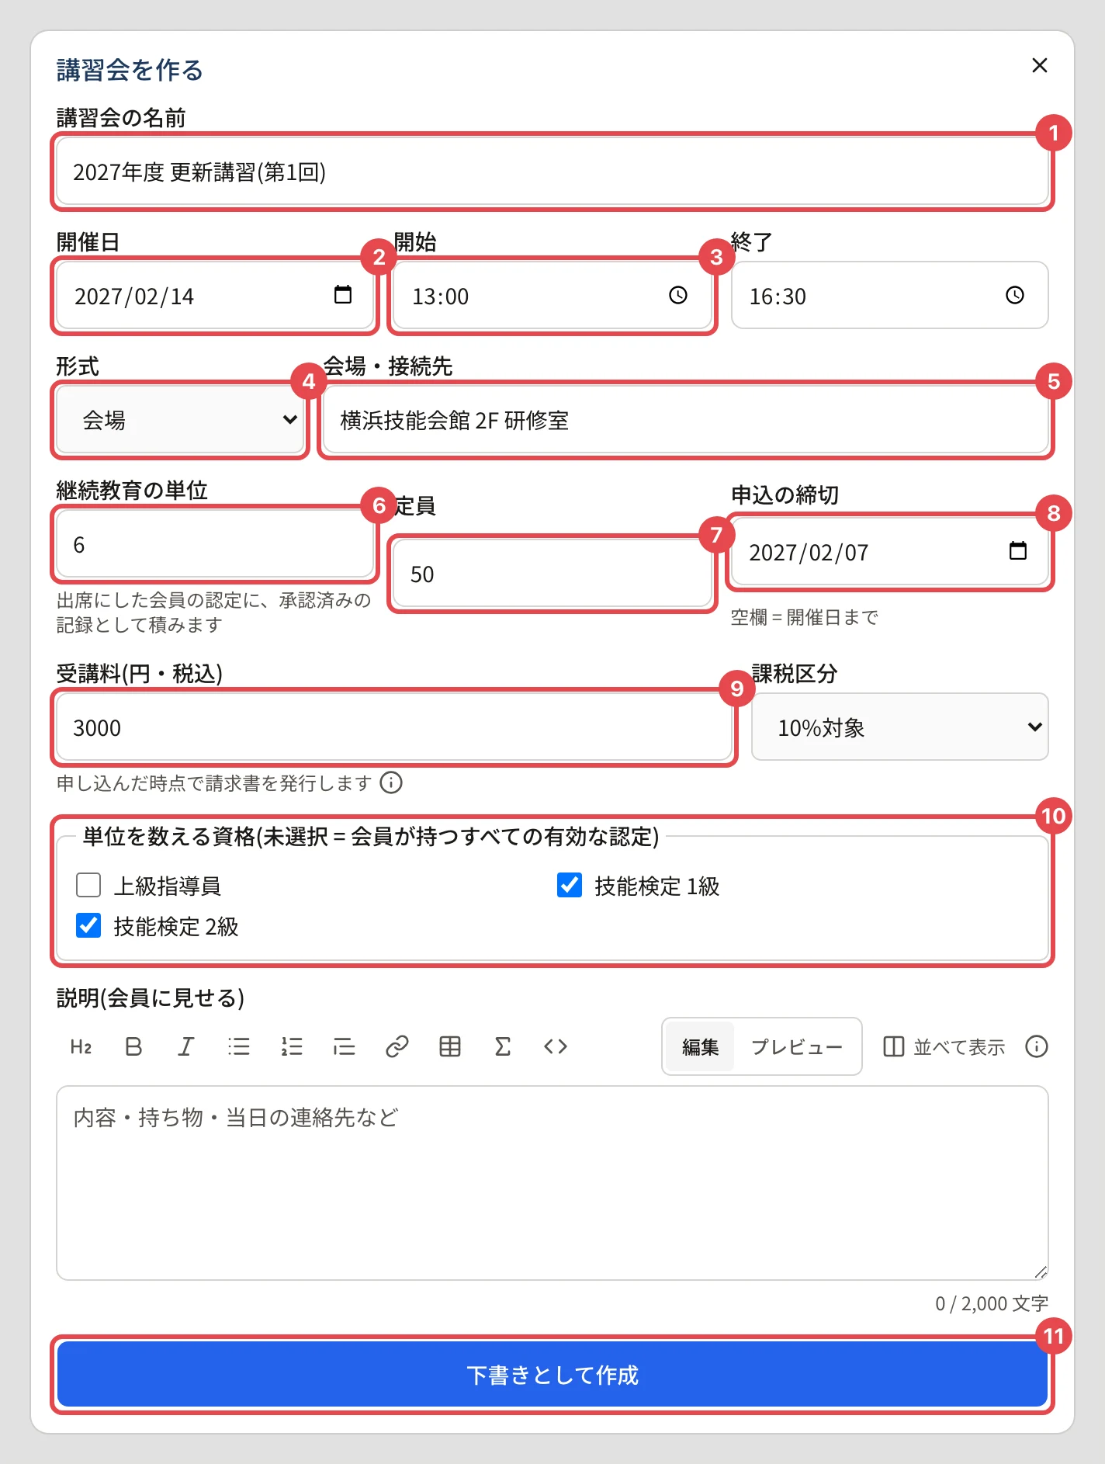
Task: Check the 上級指導員 checkbox
Action: (x=88, y=885)
